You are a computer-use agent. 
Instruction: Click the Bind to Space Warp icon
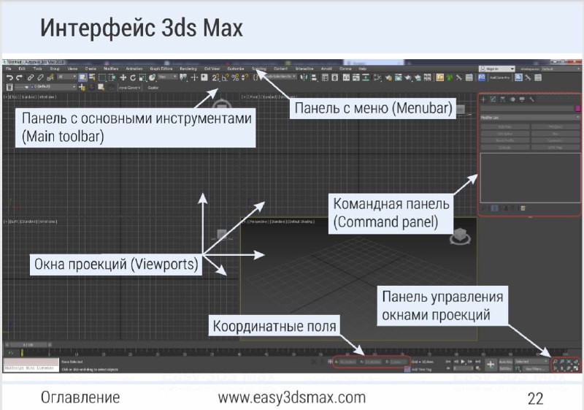(50, 77)
